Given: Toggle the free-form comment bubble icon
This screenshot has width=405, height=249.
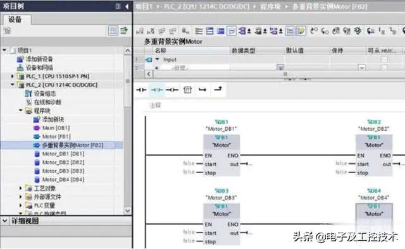Looking at the screenshot, I should (232, 31).
